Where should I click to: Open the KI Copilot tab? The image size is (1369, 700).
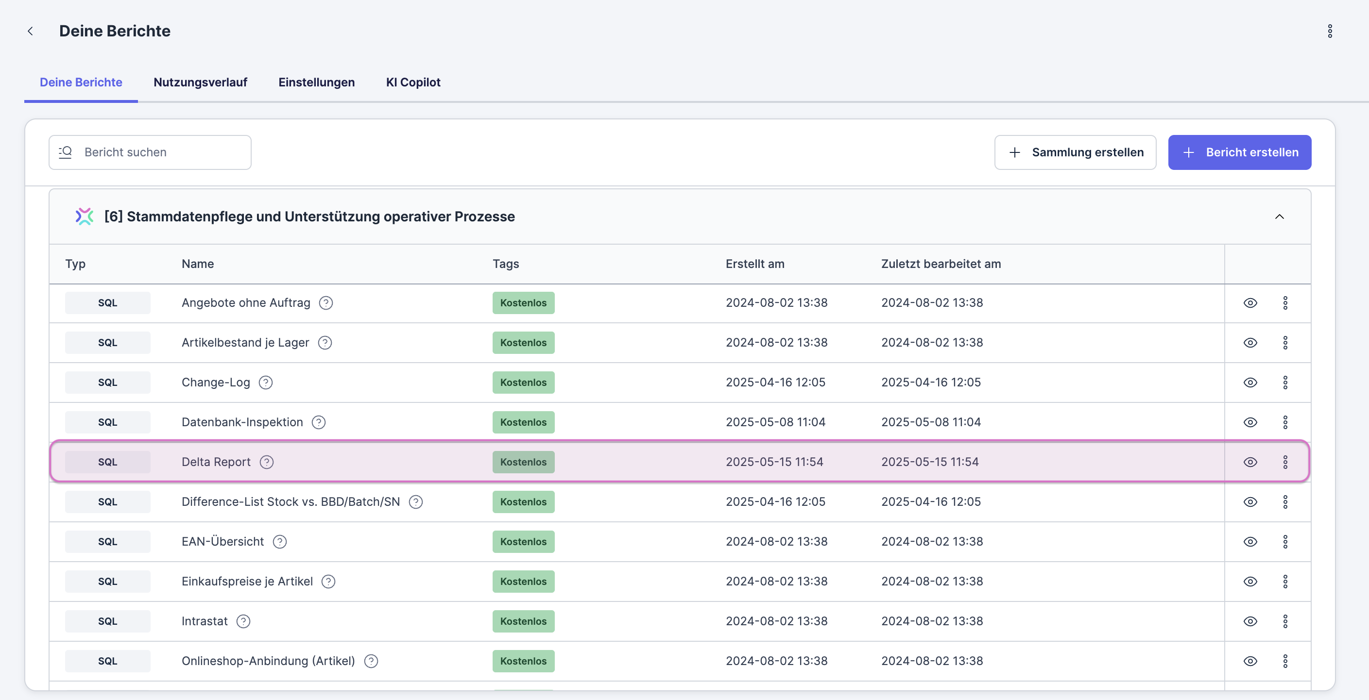click(x=413, y=83)
